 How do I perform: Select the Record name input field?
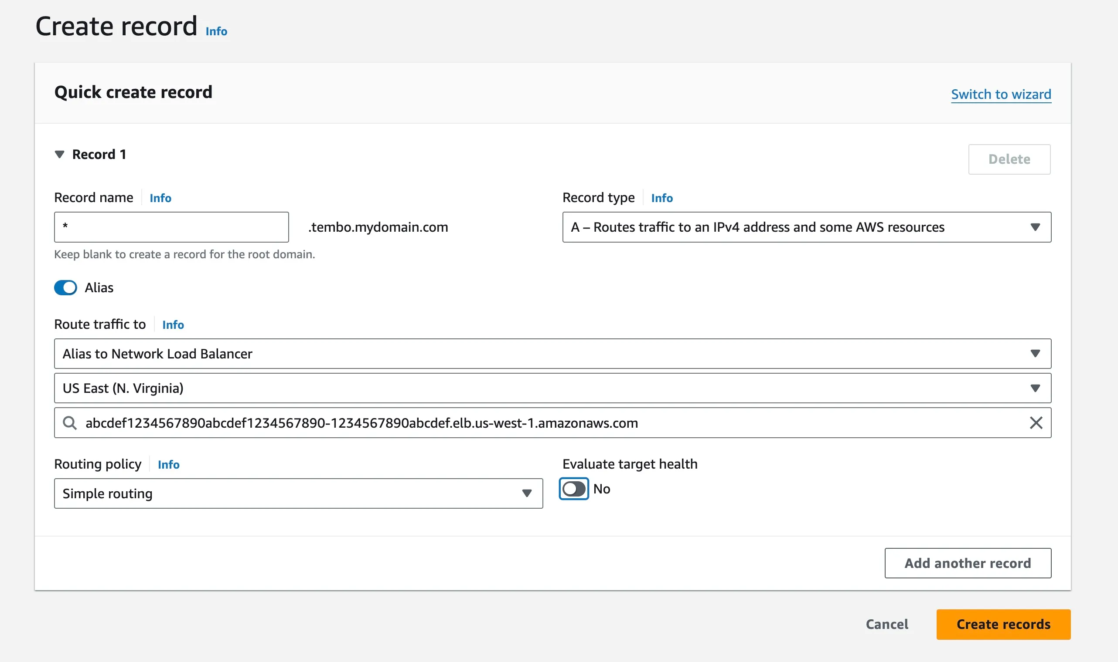click(x=171, y=227)
